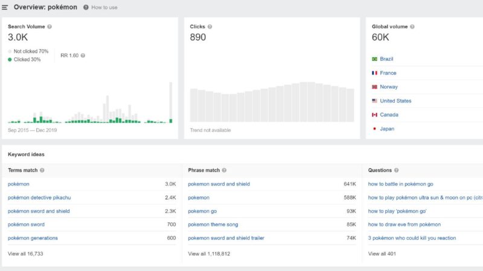The width and height of the screenshot is (483, 271).
Task: Click the gray Not clicked 70% legend dot
Action: tap(10, 51)
